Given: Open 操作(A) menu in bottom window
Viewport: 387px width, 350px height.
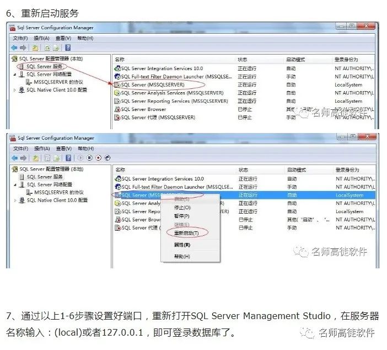Looking at the screenshot, I should 42,149.
